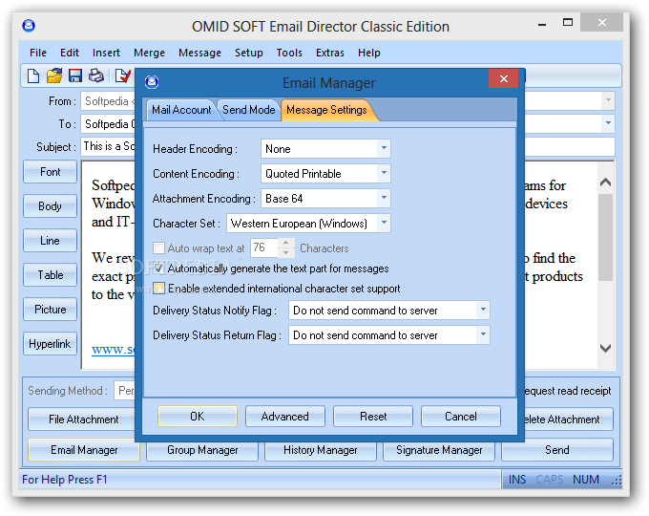
Task: Click the spell check toolbar icon
Action: (x=123, y=75)
